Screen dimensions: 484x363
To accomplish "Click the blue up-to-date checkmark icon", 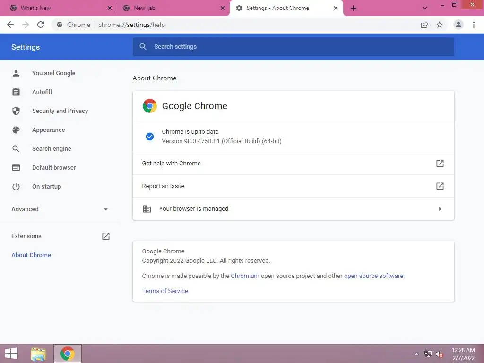I will (x=150, y=137).
